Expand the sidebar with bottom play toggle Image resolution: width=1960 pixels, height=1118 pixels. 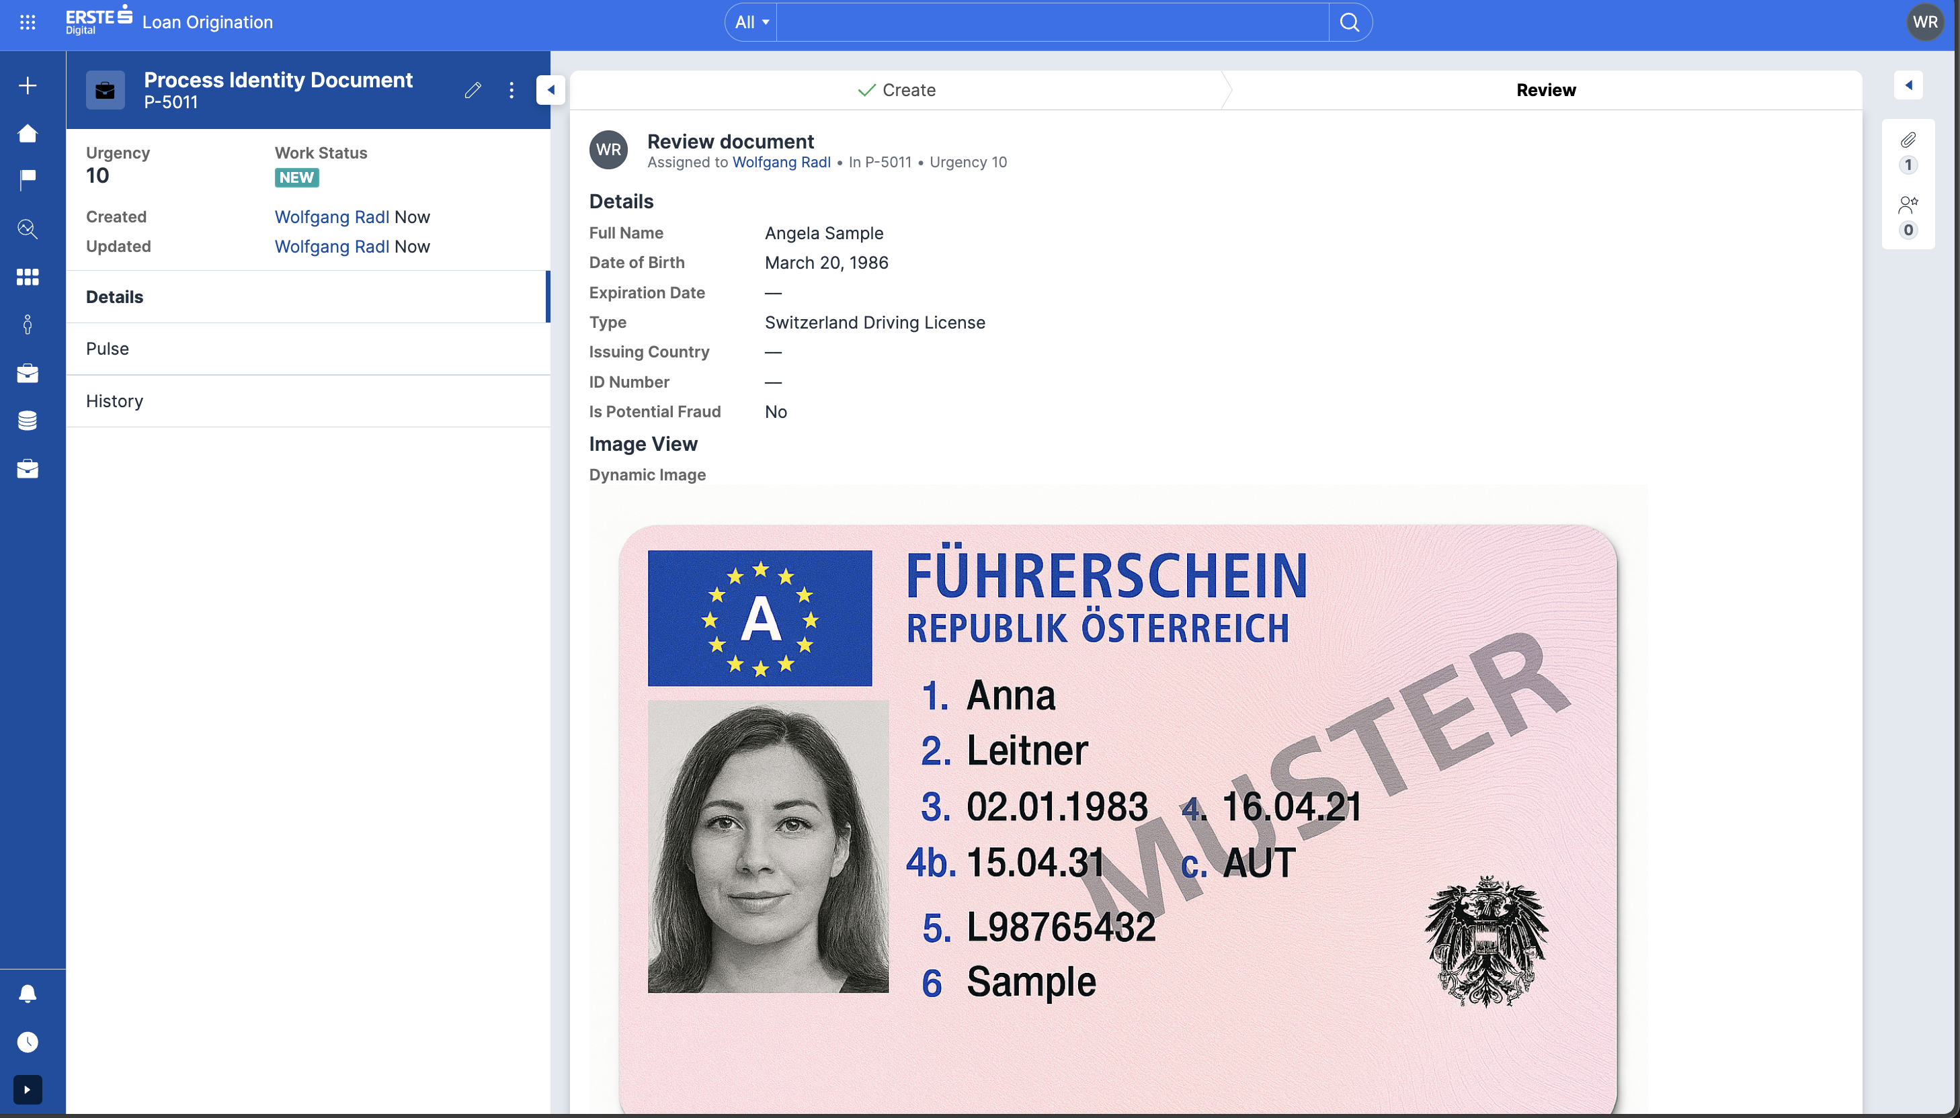[28, 1089]
